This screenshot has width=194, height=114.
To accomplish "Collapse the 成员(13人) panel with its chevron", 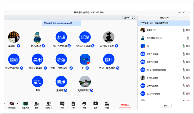I will (140, 18).
